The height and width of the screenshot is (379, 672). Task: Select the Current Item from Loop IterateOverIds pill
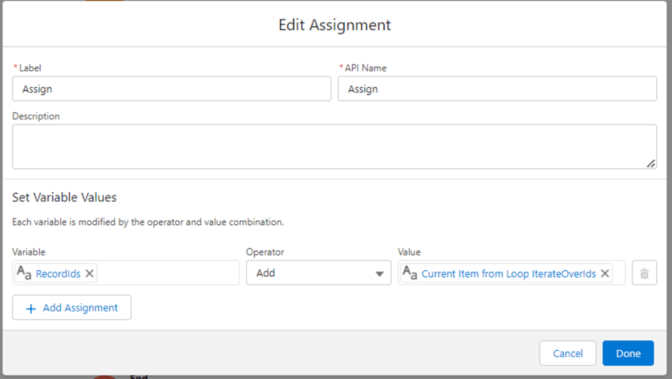[509, 273]
